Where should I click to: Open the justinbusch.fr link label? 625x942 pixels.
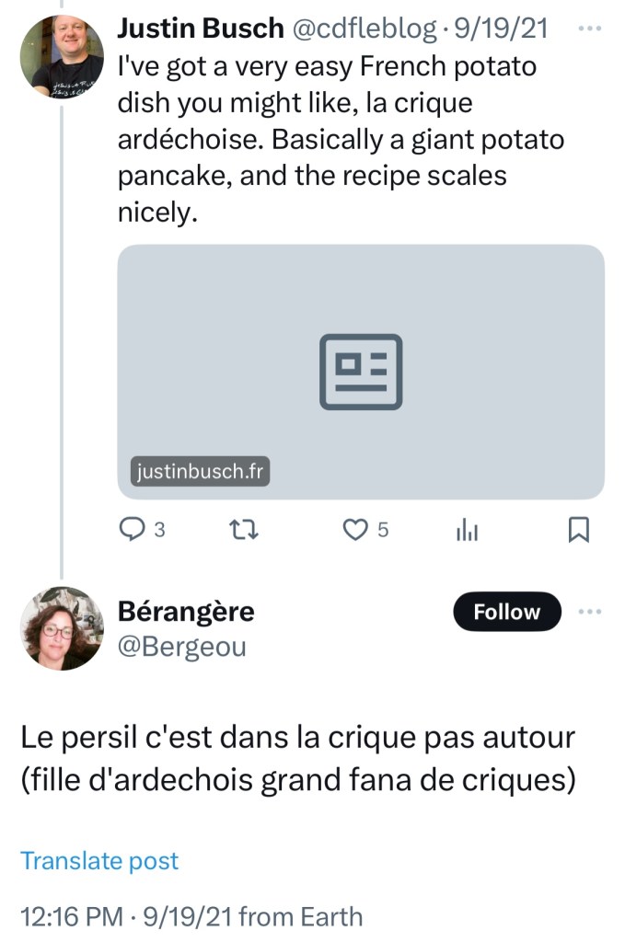pyautogui.click(x=200, y=472)
